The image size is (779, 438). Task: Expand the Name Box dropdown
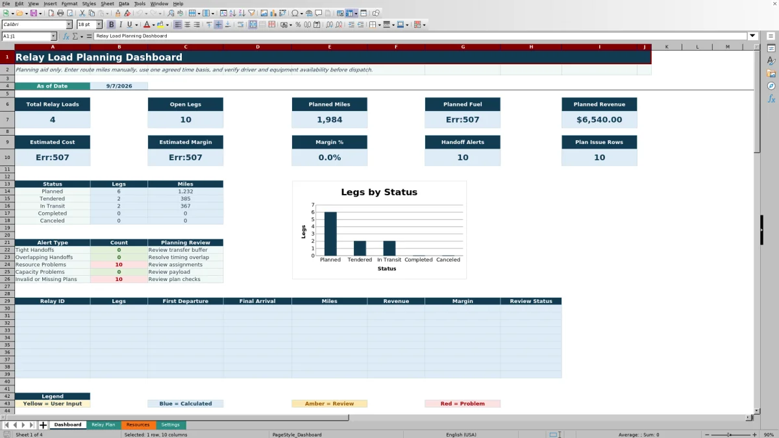tap(53, 36)
